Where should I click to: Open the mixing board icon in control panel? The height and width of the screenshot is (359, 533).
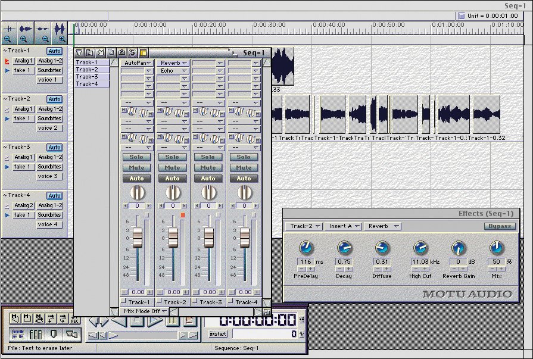click(36, 335)
